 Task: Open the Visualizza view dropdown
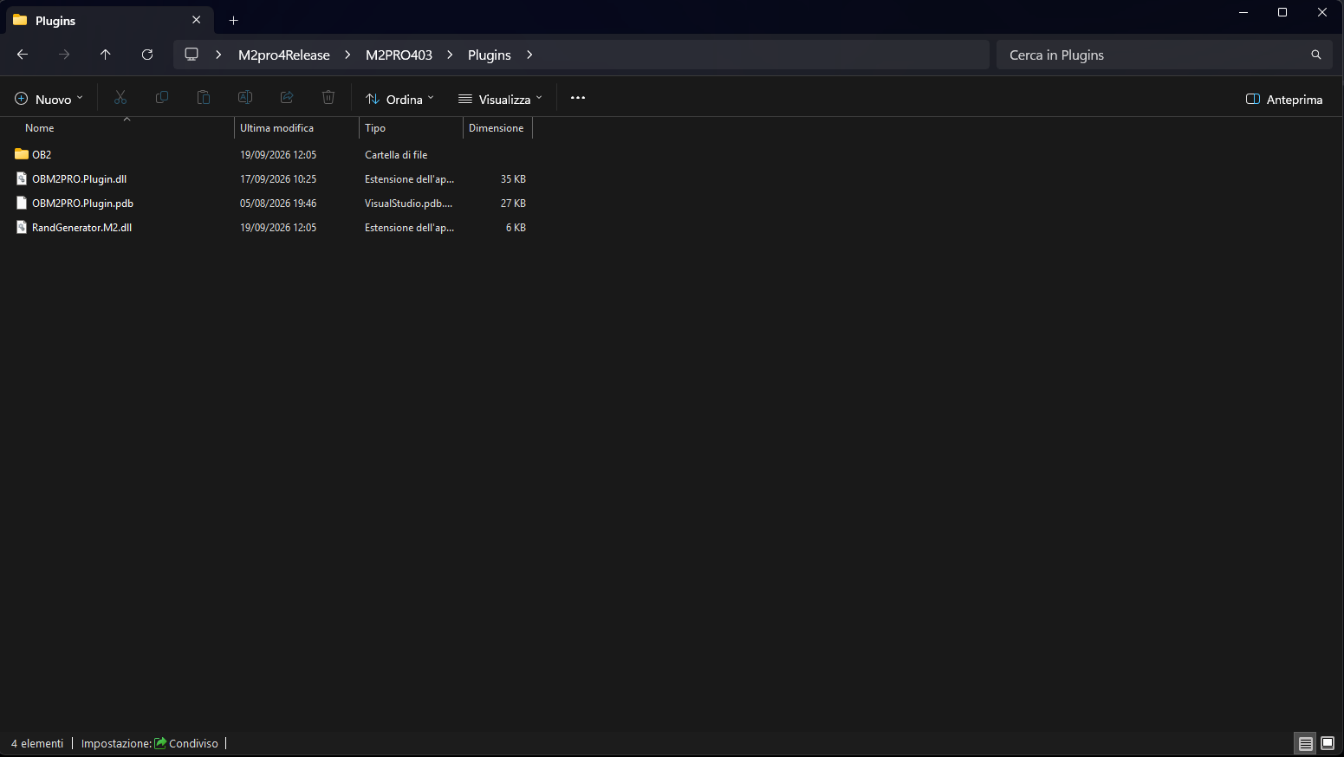point(500,99)
